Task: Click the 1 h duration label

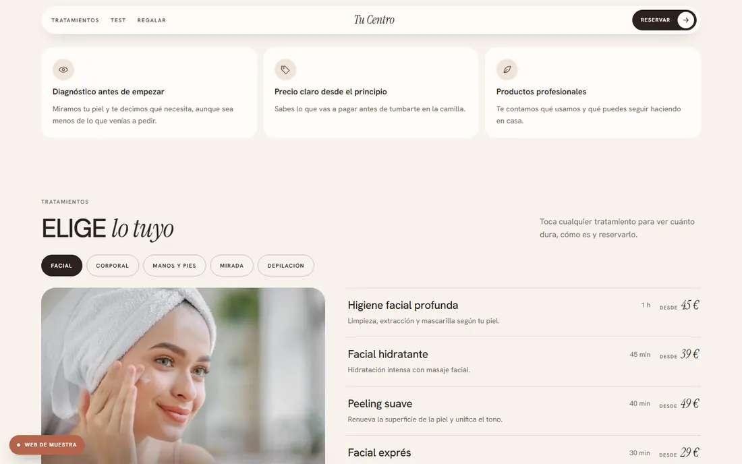Action: 646,305
